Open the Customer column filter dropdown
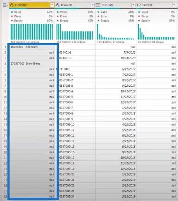This screenshot has width=178, height=201. point(52,5)
